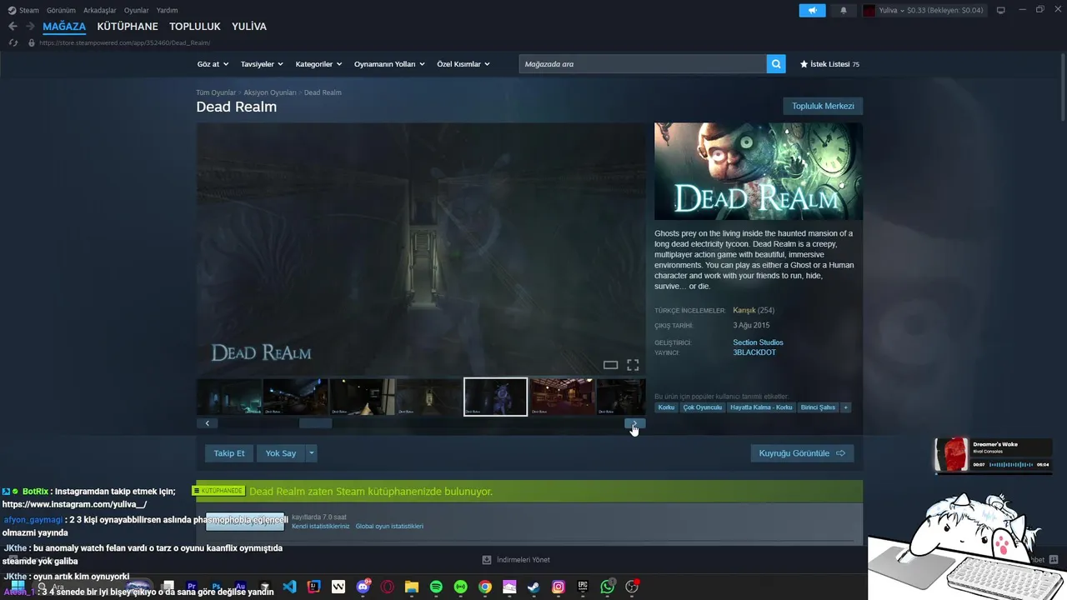
Task: Add more tags with the plus button
Action: pyautogui.click(x=845, y=407)
